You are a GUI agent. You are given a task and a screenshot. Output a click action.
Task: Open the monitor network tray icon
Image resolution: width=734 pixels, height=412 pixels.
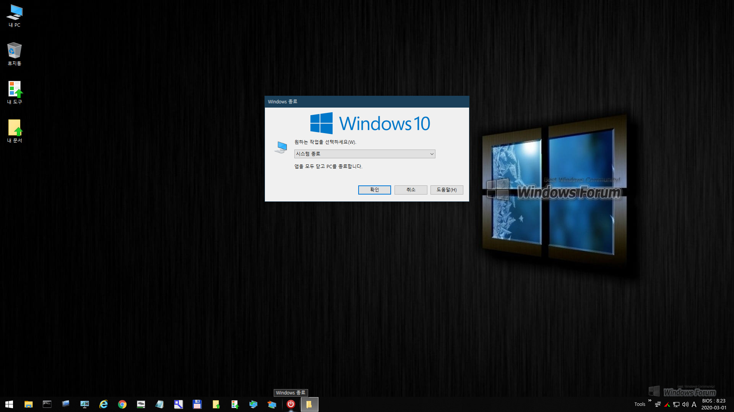[x=676, y=404]
